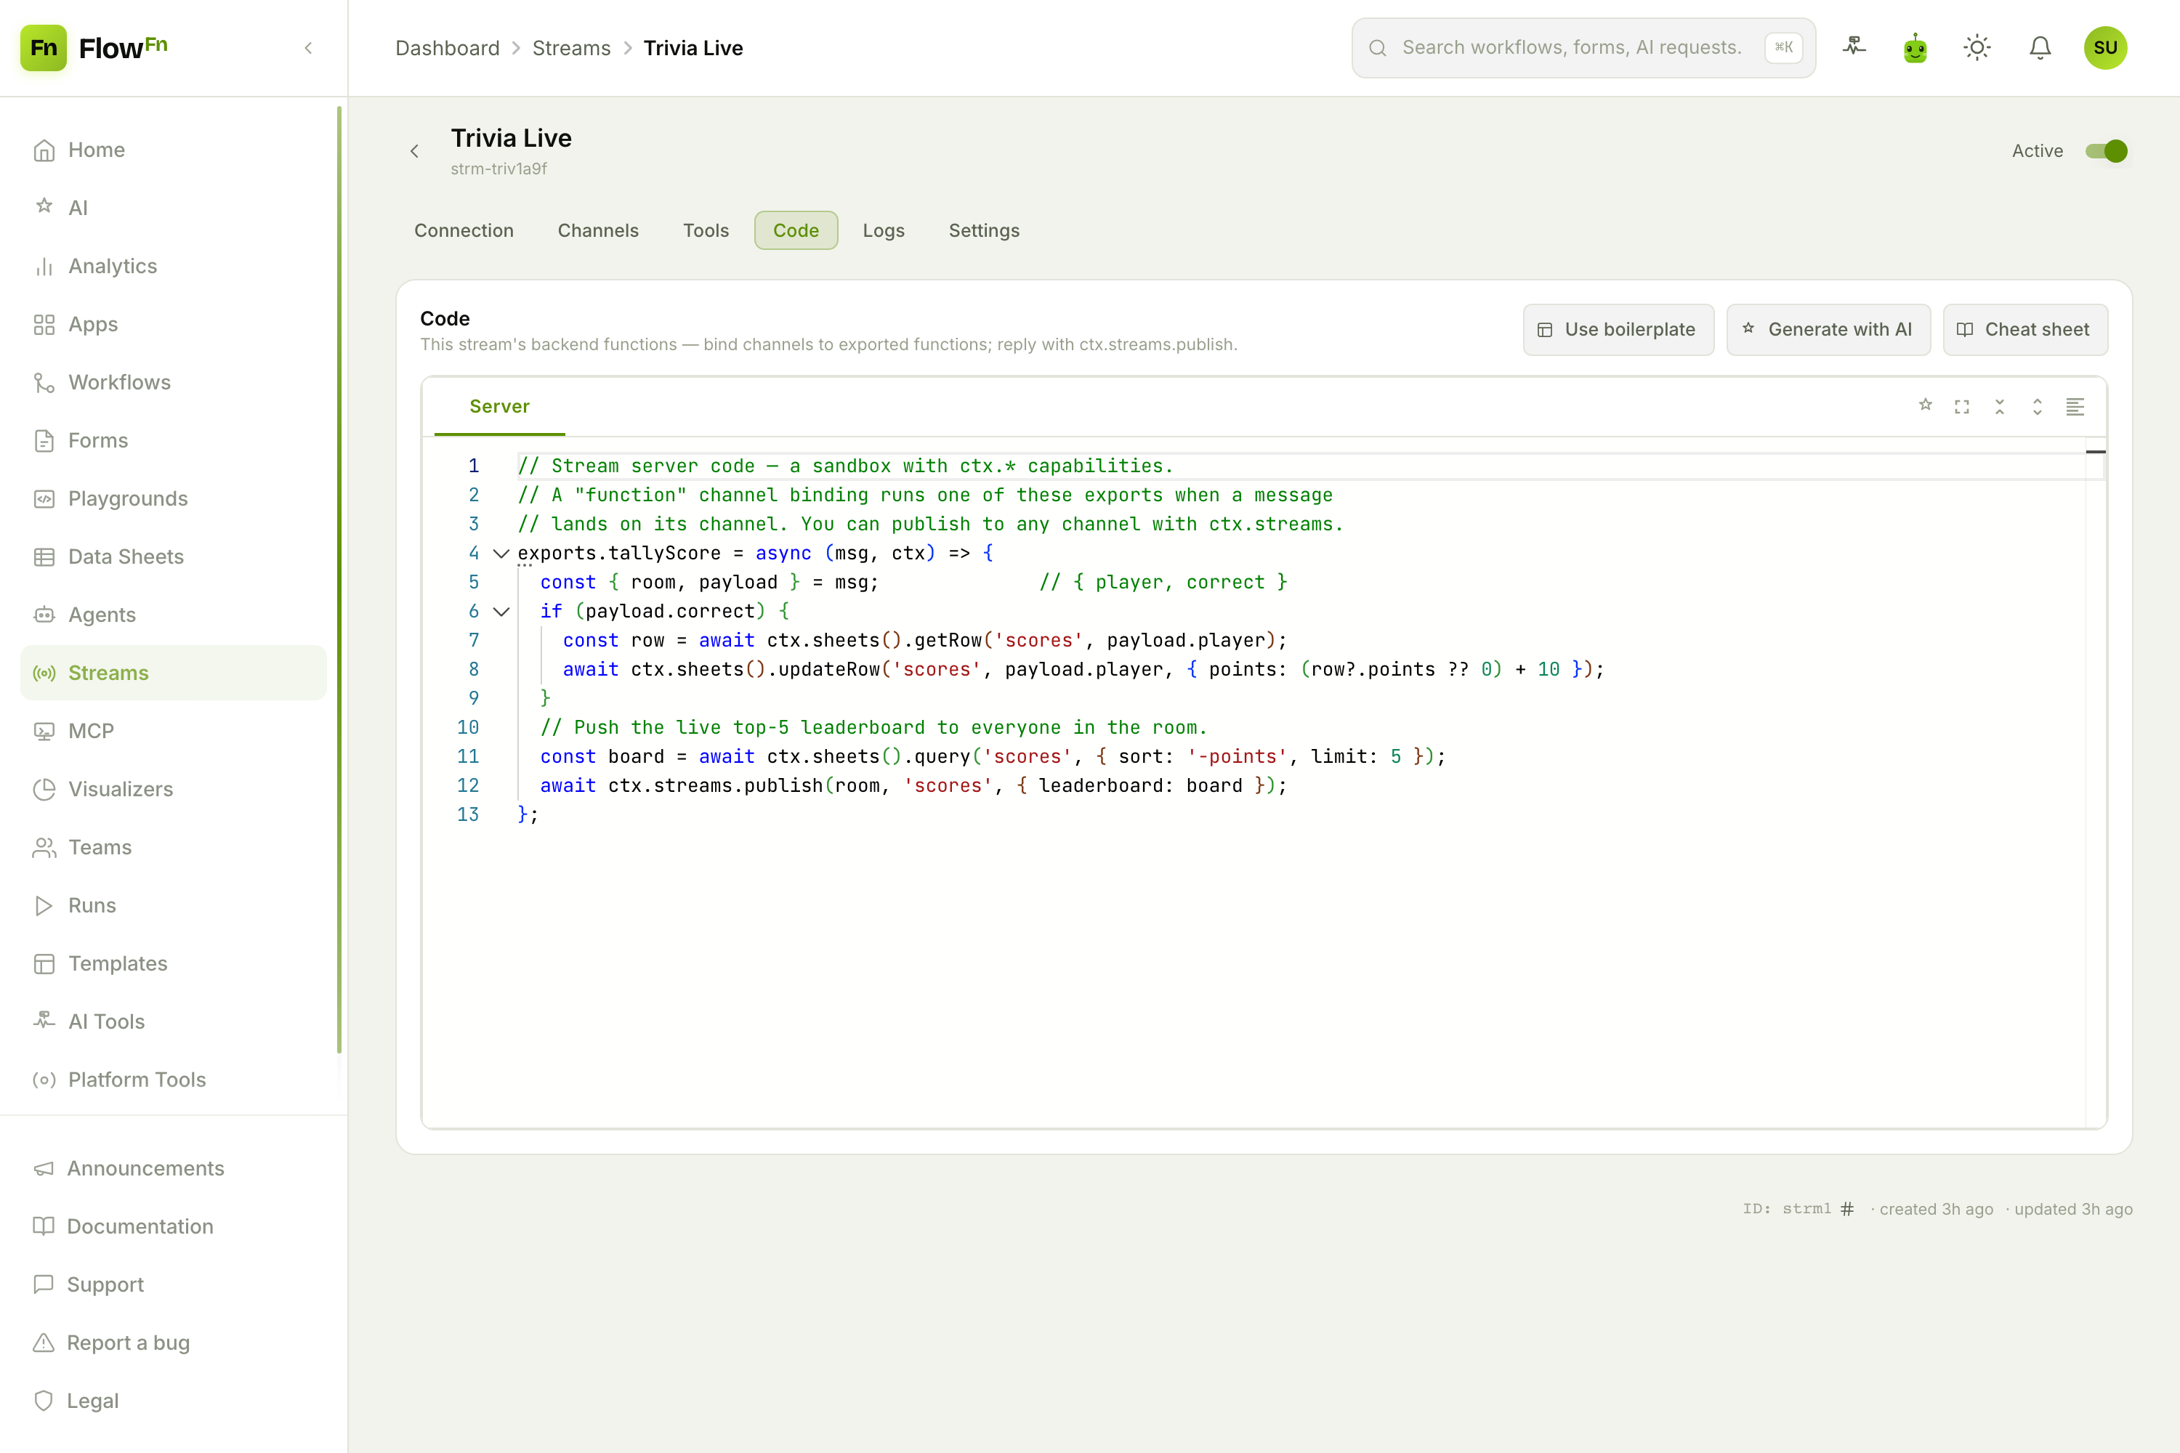
Task: Open the Apps section
Action: tap(174, 324)
